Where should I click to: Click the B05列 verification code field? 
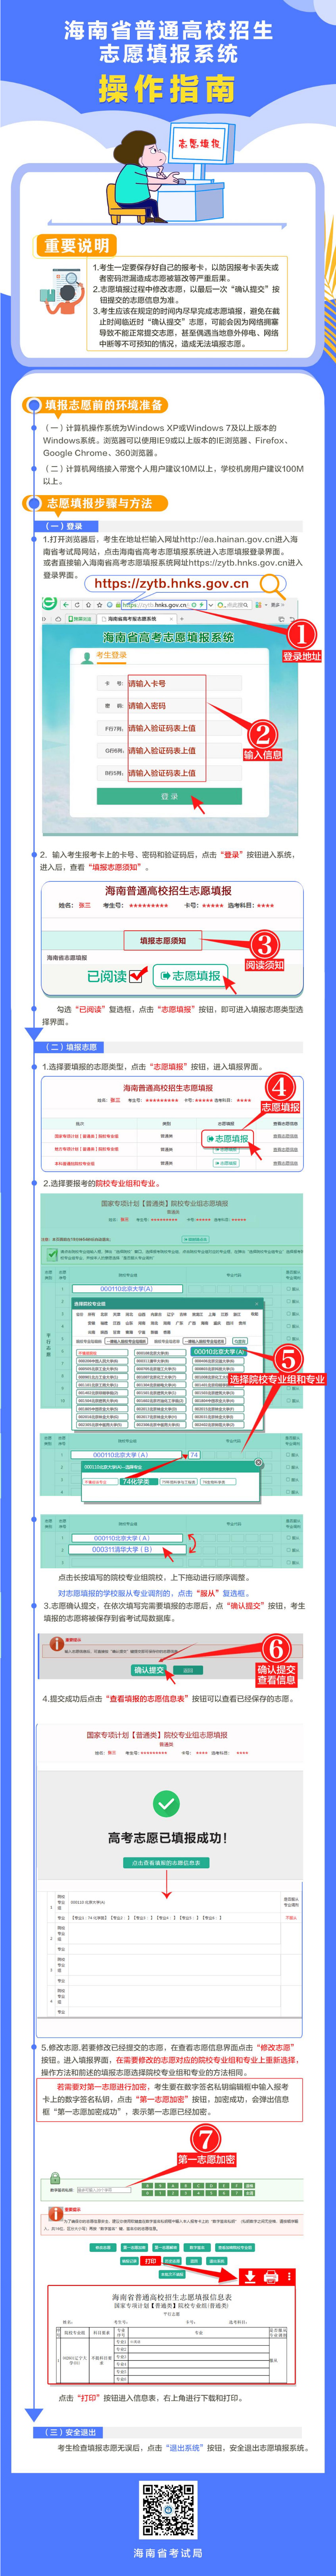170,773
